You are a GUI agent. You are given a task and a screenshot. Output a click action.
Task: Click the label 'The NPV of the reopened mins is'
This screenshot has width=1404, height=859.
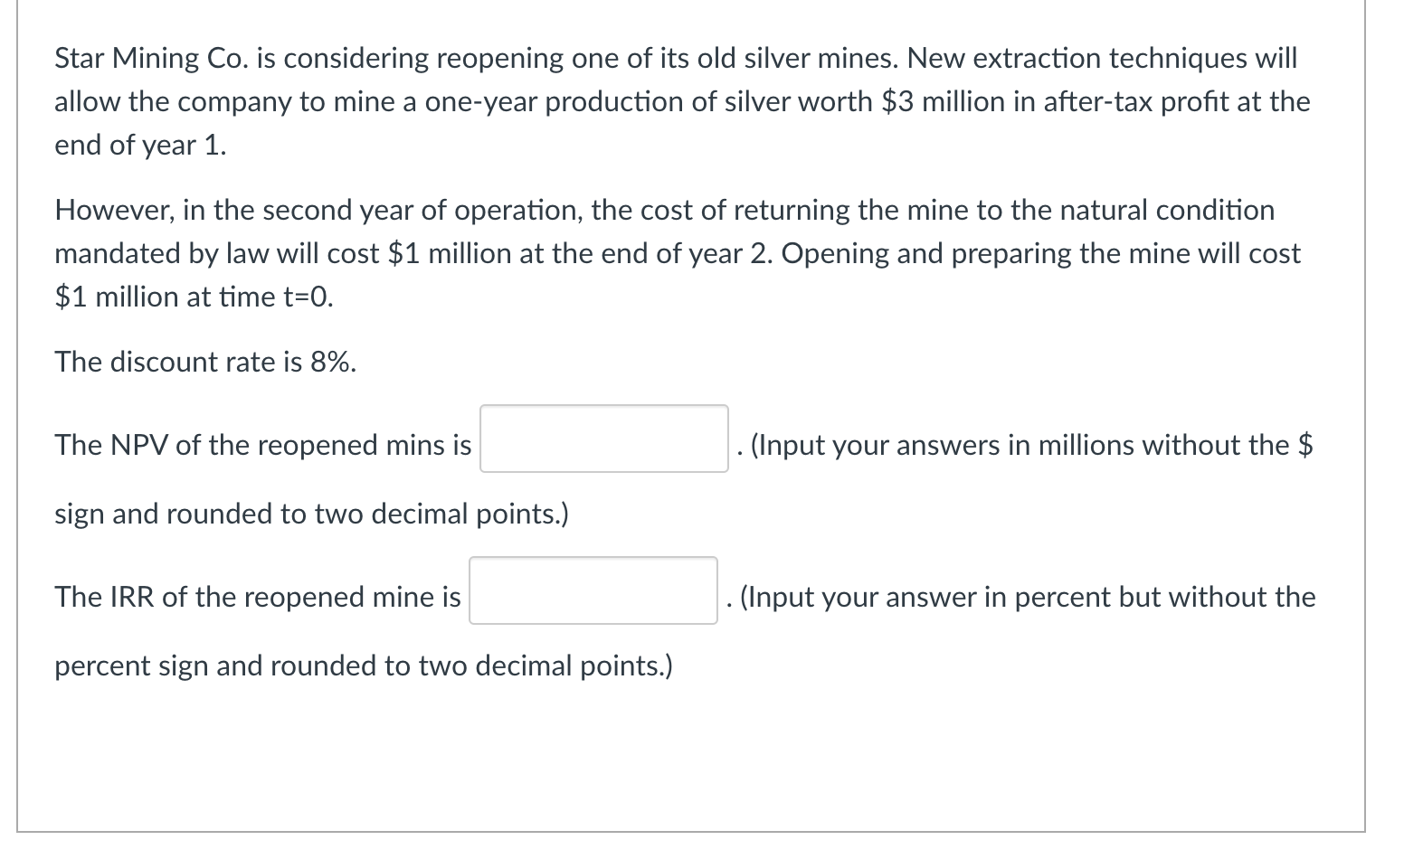tap(263, 445)
